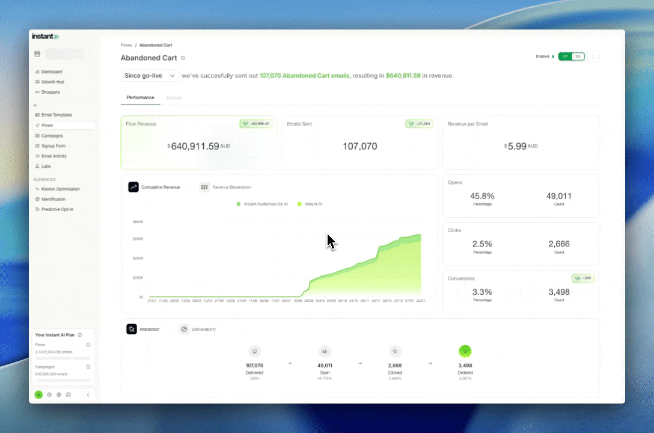Switch to the Activity tab

(x=174, y=97)
